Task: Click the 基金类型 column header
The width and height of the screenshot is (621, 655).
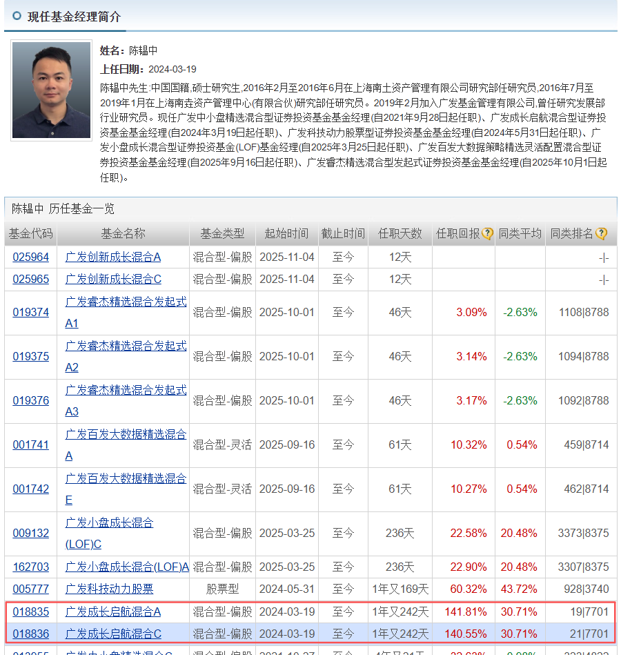Action: pos(223,233)
